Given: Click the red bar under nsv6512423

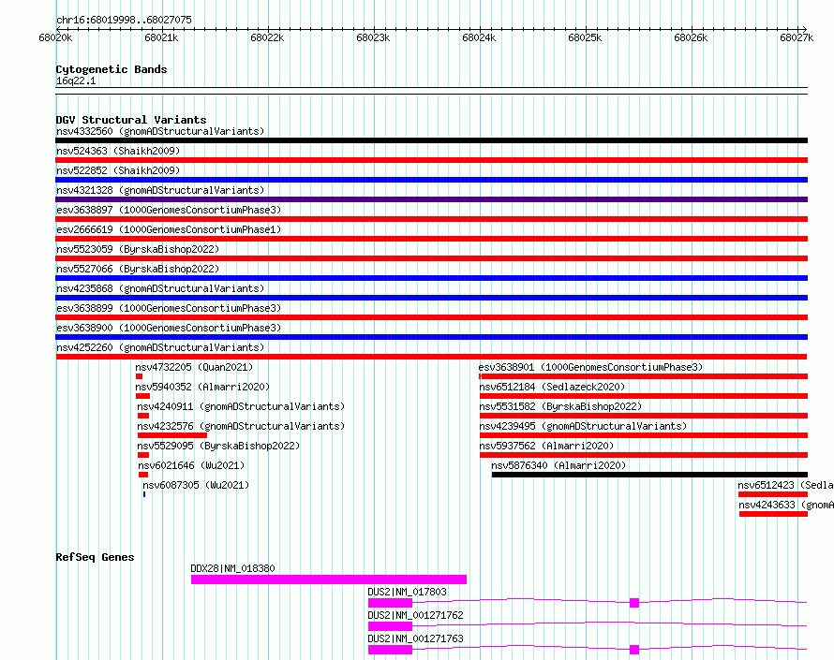Looking at the screenshot, I should 773,494.
